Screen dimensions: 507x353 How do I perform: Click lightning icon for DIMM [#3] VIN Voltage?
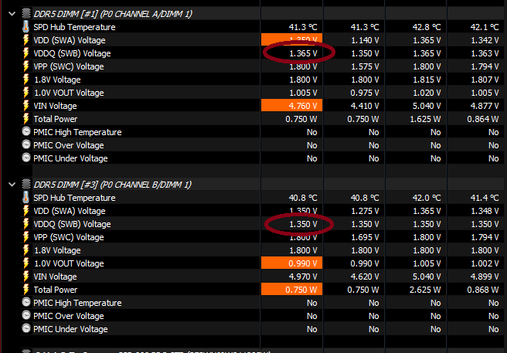tap(26, 277)
